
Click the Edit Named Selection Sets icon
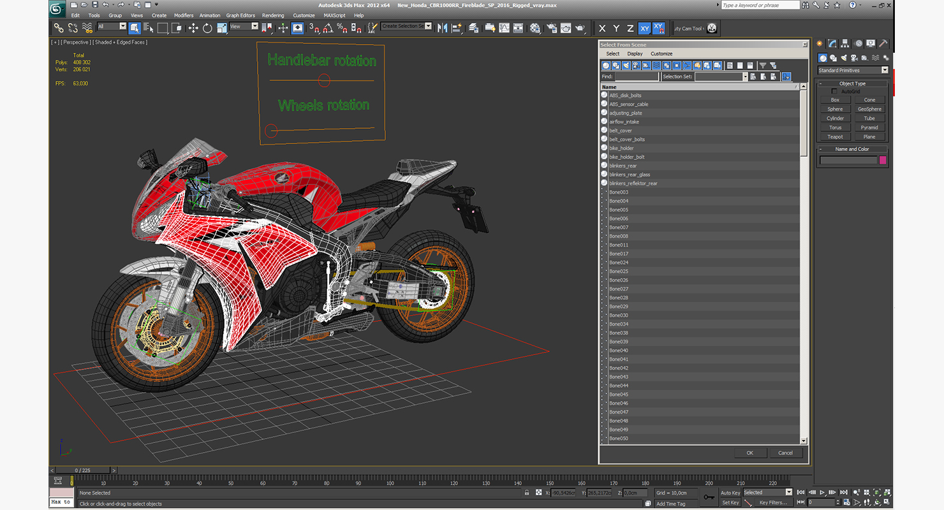point(372,28)
